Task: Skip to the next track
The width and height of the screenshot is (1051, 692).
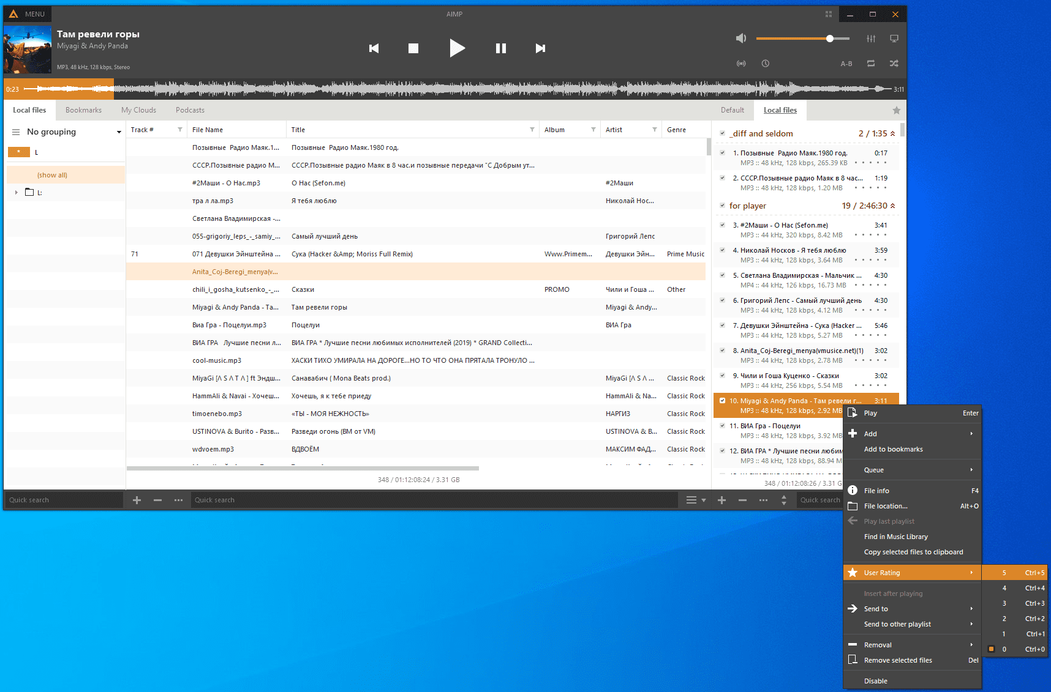Action: (540, 48)
